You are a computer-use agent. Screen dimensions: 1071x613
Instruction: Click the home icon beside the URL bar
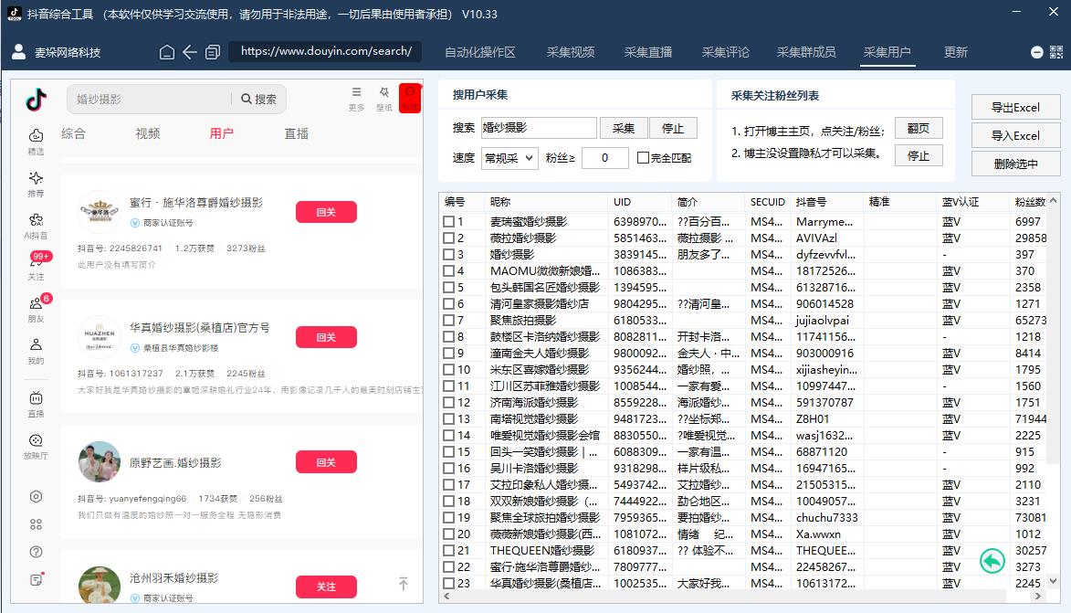pyautogui.click(x=167, y=52)
